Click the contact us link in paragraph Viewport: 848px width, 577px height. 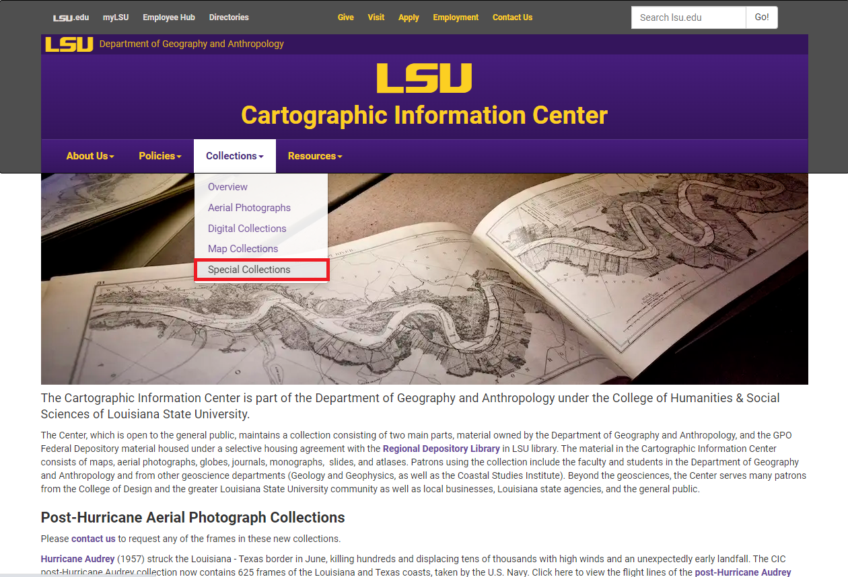click(x=94, y=539)
